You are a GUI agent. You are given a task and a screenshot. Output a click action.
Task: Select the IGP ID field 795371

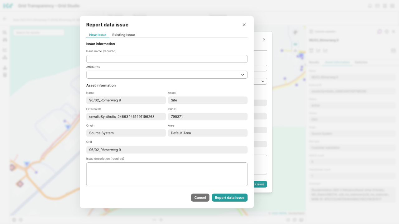208,117
